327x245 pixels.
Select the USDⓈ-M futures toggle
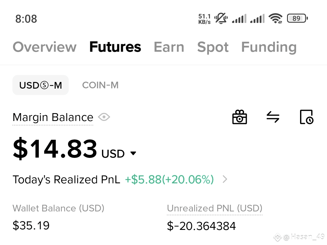(x=41, y=85)
